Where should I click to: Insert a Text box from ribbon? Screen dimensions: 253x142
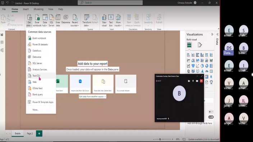point(111,20)
